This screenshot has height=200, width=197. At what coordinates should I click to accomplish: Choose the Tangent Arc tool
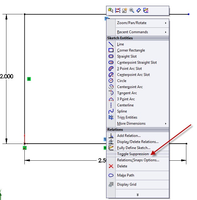click(127, 93)
